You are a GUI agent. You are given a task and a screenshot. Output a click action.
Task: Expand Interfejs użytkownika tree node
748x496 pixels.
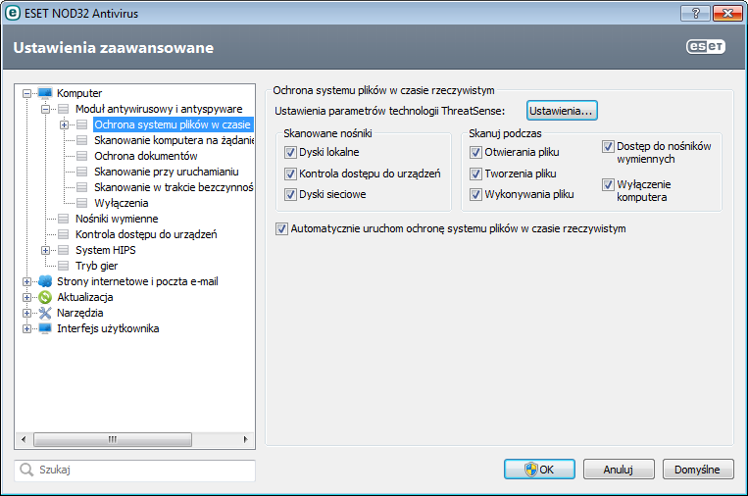coord(27,329)
